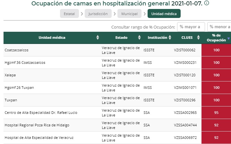
Task: Focus the '% menor a' input field
Action: pyautogui.click(x=220, y=27)
